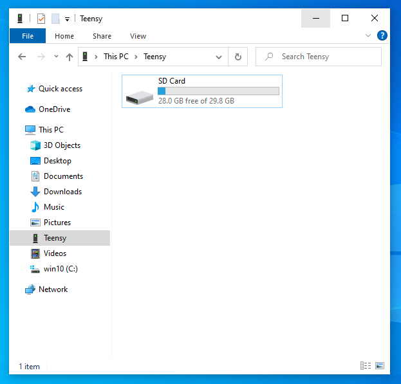Click the Videos filmstrip icon

coord(35,253)
